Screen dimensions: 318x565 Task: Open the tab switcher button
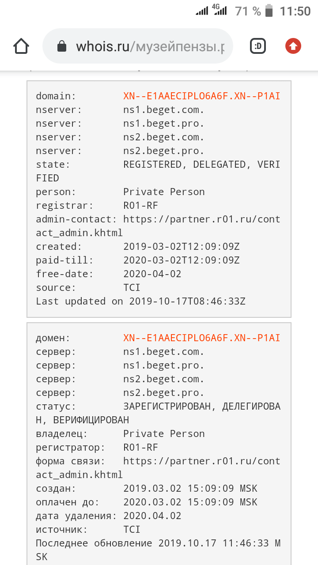(258, 46)
